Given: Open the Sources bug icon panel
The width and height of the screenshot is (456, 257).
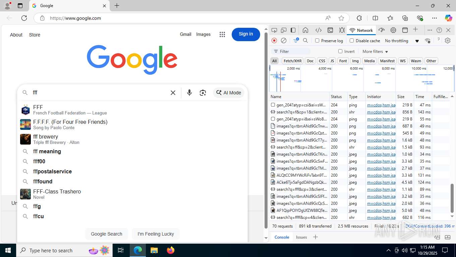Looking at the screenshot, I should click(342, 30).
